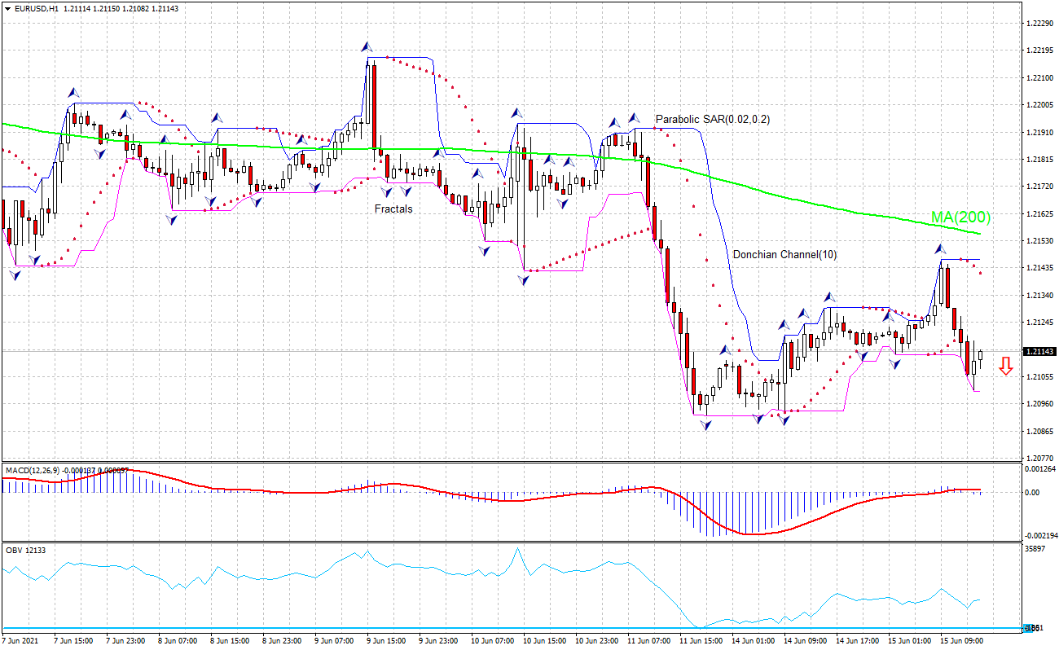Image resolution: width=1059 pixels, height=650 pixels.
Task: Select the red downward arrow object
Action: tap(1005, 367)
